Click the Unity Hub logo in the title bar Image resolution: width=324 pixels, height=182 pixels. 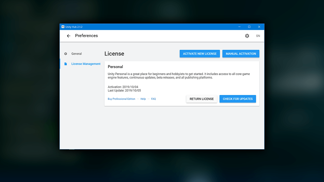63,27
